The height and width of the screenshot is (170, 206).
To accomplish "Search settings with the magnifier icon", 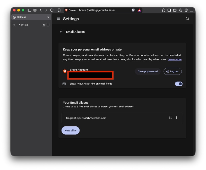I will coord(187,19).
